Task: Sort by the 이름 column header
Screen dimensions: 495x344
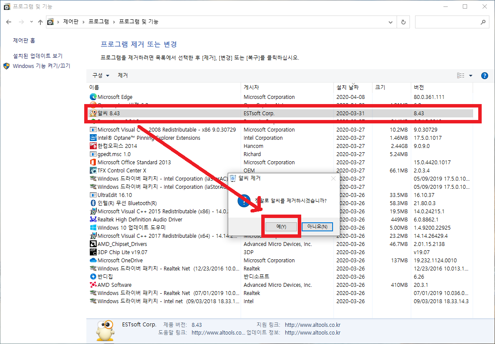Action: 164,87
